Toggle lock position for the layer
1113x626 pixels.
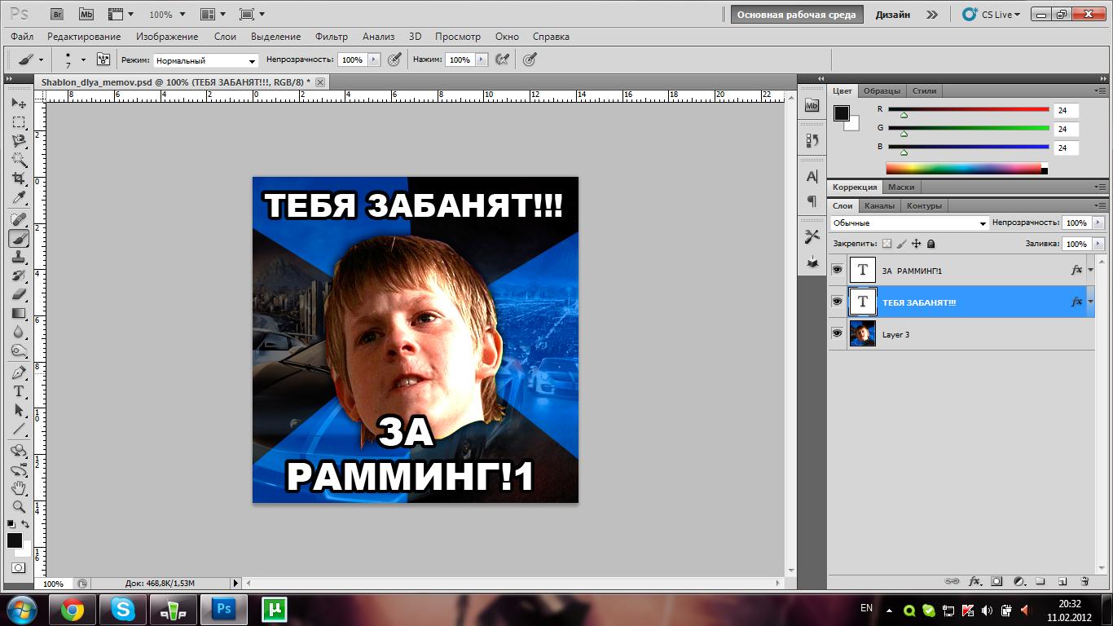[917, 244]
